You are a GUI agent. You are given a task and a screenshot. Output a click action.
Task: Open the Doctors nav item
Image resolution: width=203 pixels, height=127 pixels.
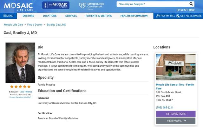pyautogui.click(x=28, y=16)
